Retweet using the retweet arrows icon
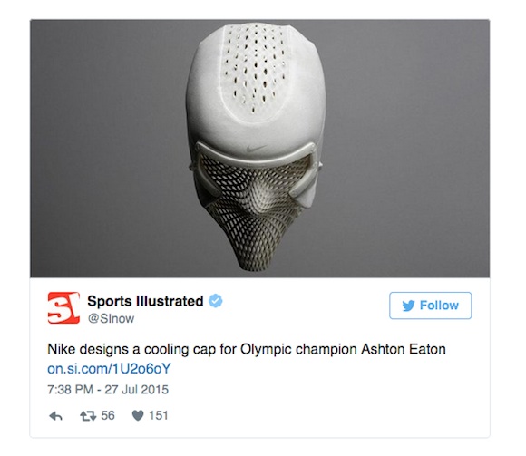Viewport: 526px width, 456px height. click(88, 416)
